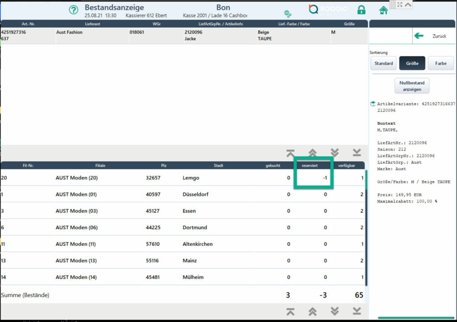Collapse the top bar with the up chevron

coord(408,4)
